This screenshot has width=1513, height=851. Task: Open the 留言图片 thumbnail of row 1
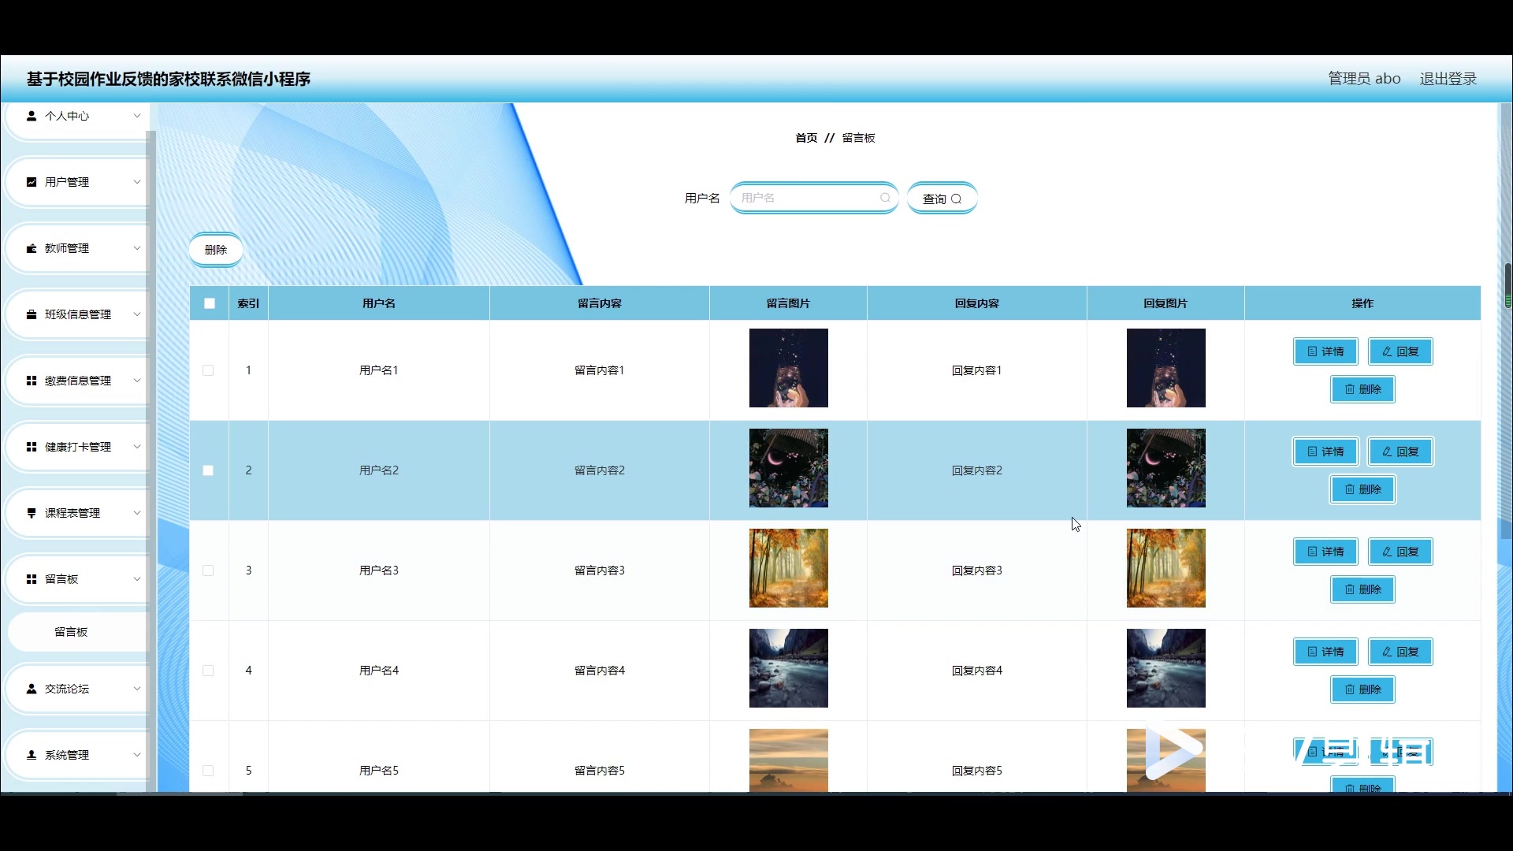pyautogui.click(x=788, y=368)
